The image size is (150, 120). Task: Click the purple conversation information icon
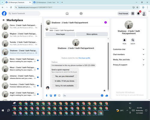pyautogui.click(x=106, y=22)
